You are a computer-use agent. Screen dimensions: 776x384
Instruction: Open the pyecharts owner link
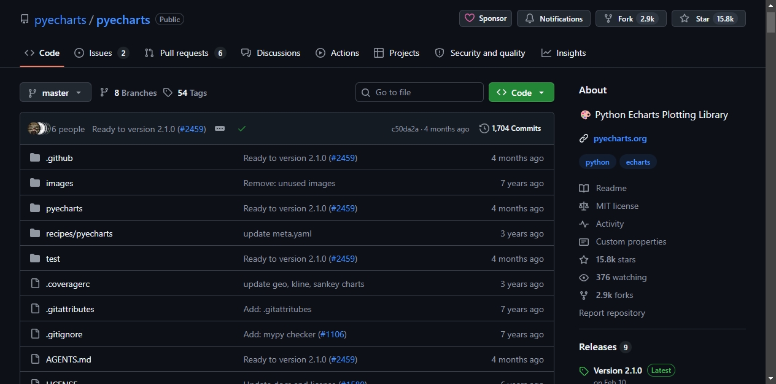[60, 20]
